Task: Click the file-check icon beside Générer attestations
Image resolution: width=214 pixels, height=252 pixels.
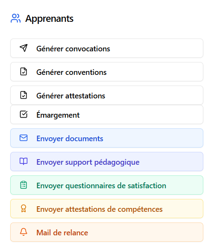Action: (x=24, y=95)
